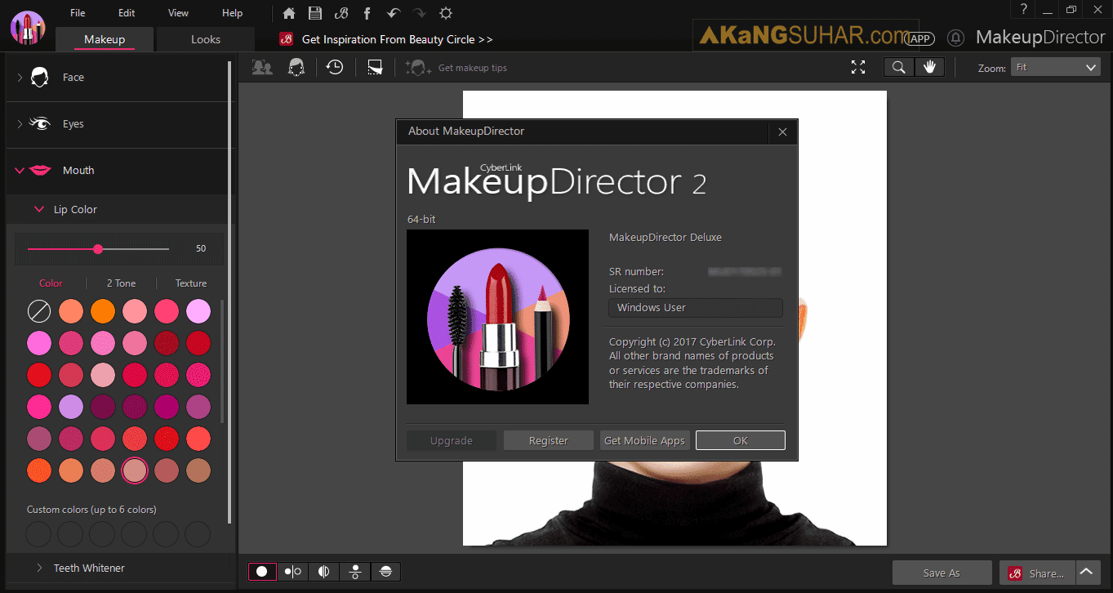Select the adjust face points tool

point(296,67)
